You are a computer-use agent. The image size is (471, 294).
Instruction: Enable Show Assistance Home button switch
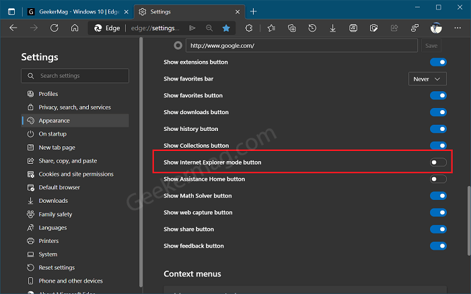[438, 179]
